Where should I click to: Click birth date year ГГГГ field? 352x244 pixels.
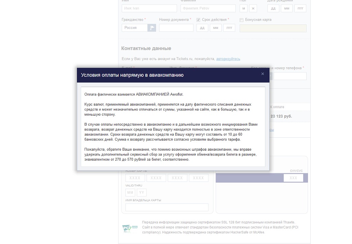click(x=300, y=8)
